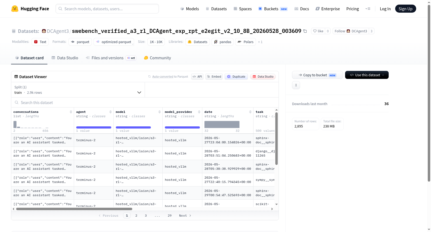Click the DCAgent3 avatar next to Datasets

click(44, 31)
